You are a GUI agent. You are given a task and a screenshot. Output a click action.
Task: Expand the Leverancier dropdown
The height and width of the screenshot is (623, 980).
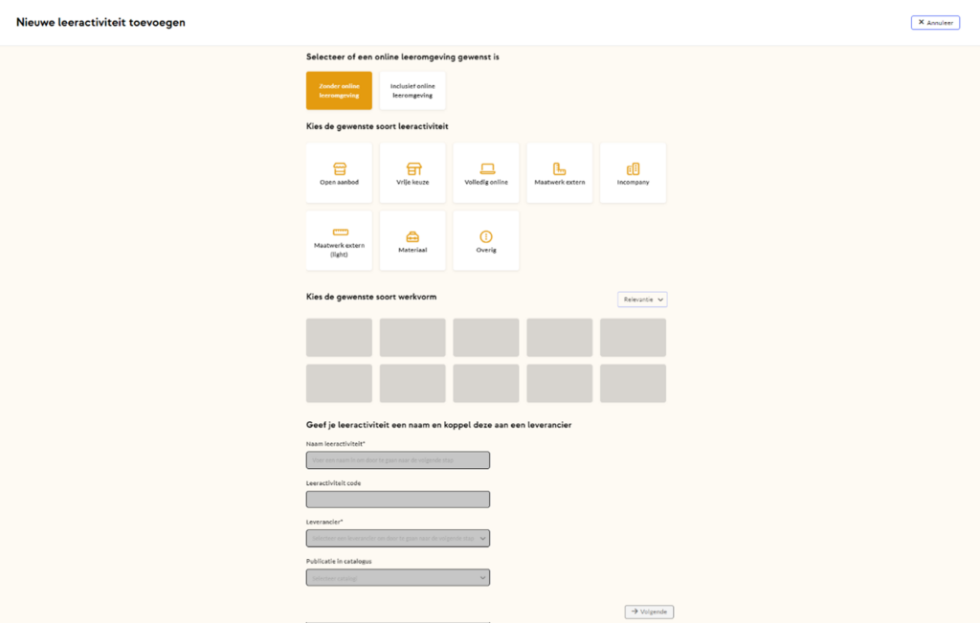398,539
